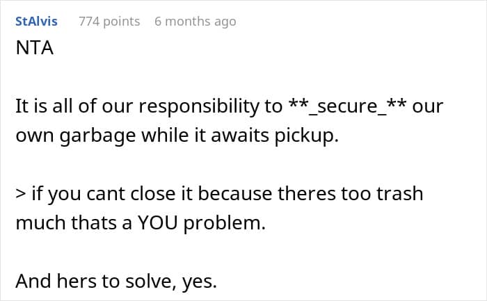Click the NTA verdict text
487x301 pixels.
click(x=35, y=49)
